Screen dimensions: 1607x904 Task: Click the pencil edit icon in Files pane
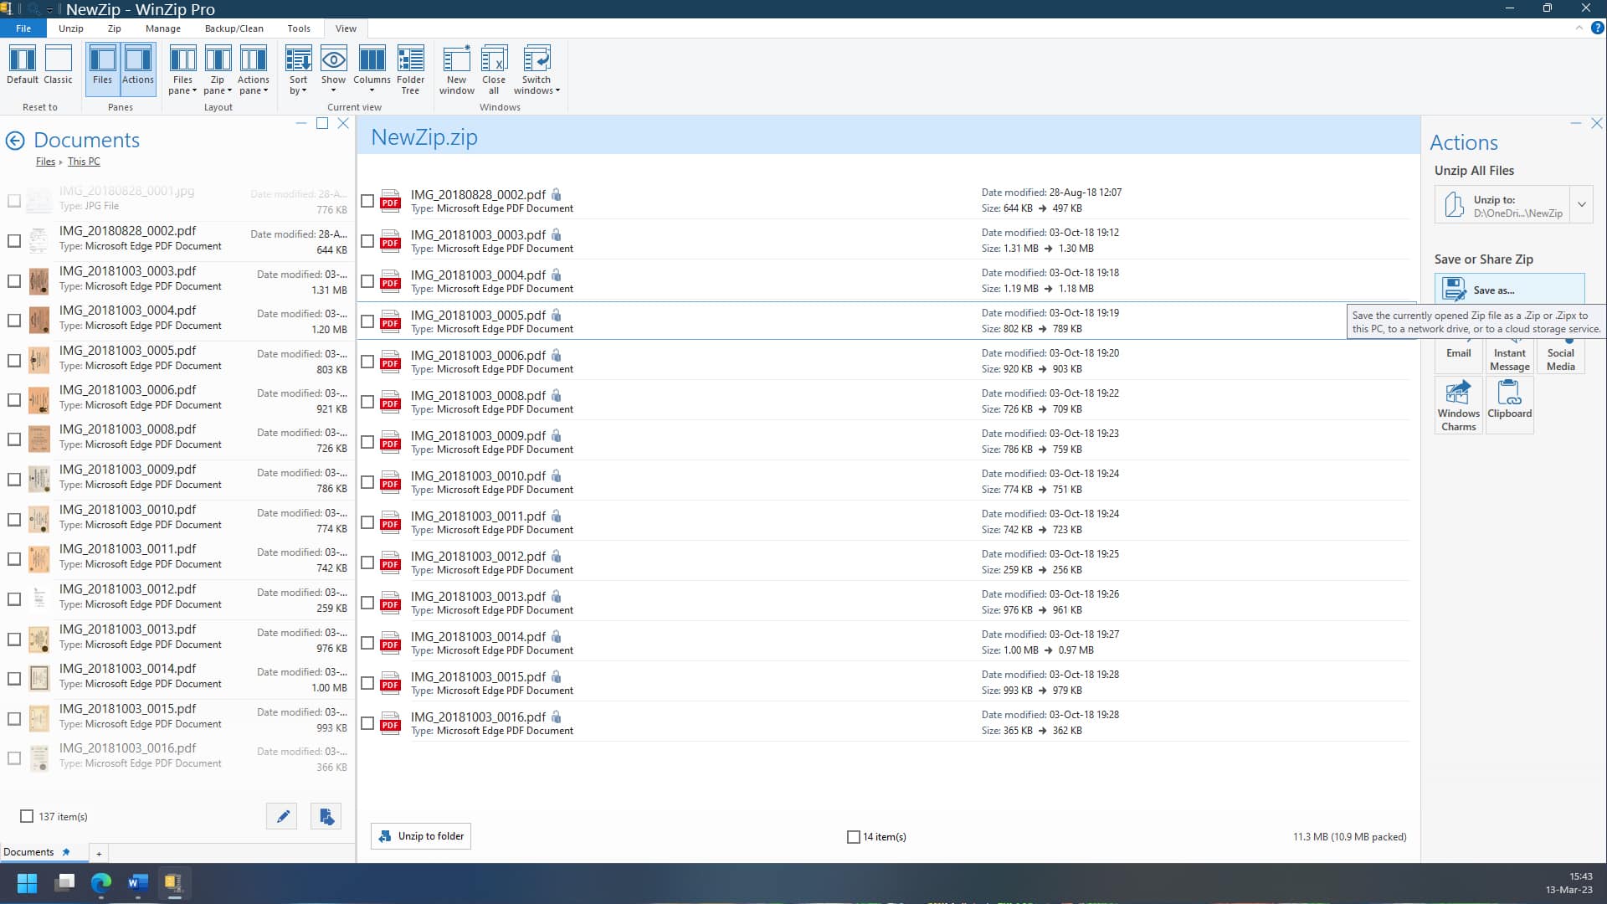pos(282,816)
